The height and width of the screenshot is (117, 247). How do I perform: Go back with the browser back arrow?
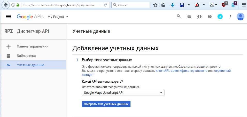click(6, 5)
